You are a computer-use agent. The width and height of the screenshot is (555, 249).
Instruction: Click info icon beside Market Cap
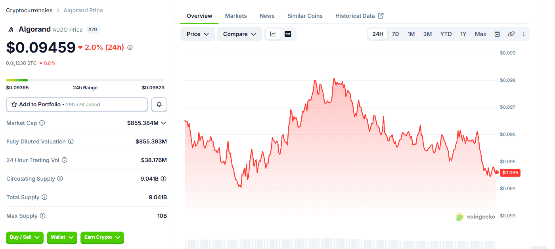coord(42,123)
